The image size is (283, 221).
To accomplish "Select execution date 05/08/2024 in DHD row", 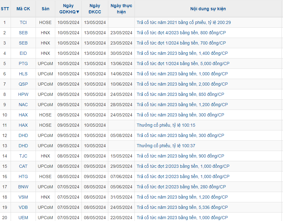I will pyautogui.click(x=121, y=135).
